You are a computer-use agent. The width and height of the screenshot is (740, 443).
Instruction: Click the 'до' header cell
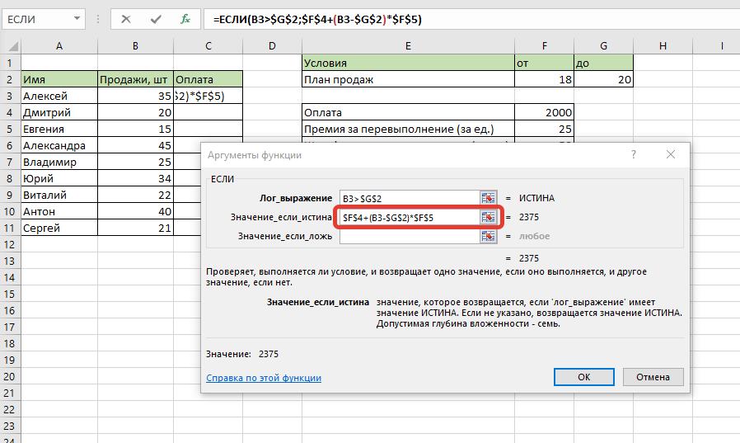click(x=603, y=63)
